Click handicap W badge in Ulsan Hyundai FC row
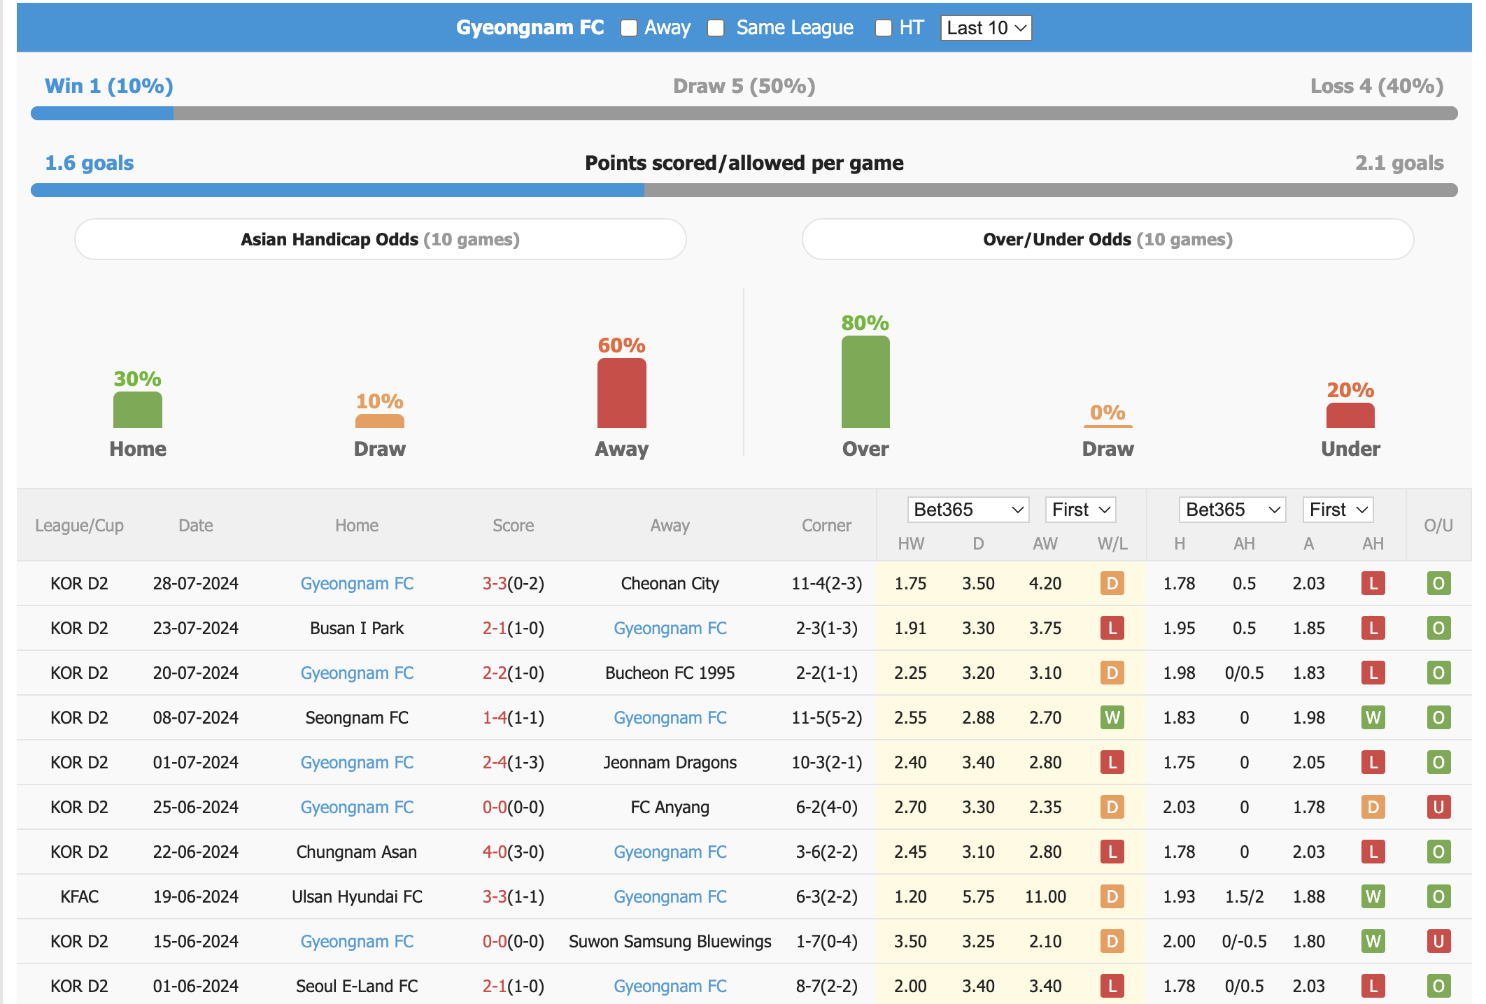1486x1004 pixels. point(1373,896)
